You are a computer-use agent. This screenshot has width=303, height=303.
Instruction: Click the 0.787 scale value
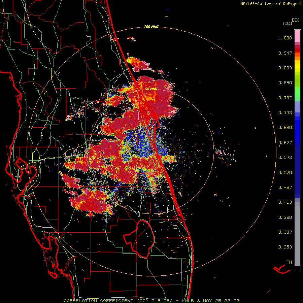pos(285,98)
